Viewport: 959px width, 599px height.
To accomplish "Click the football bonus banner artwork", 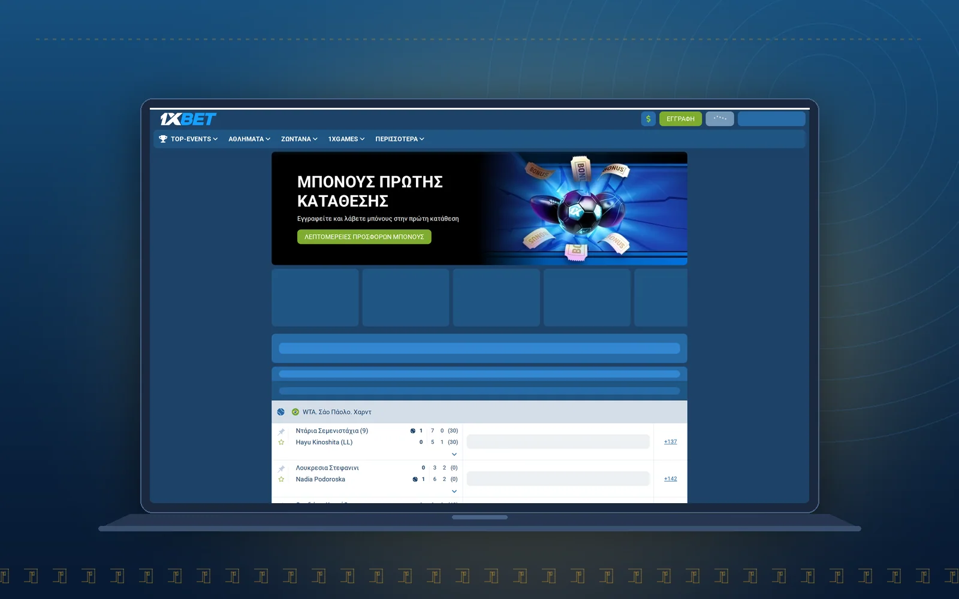I will 578,208.
